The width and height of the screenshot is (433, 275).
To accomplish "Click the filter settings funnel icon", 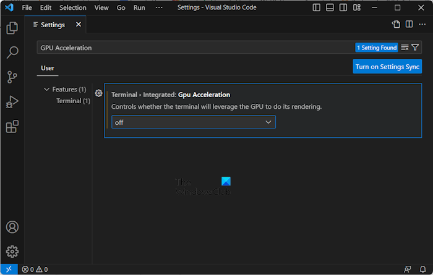I will click(x=415, y=48).
